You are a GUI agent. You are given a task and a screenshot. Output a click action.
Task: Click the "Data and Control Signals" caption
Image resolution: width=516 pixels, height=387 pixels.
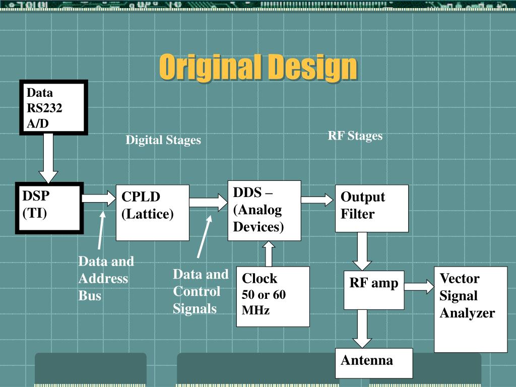[201, 292]
